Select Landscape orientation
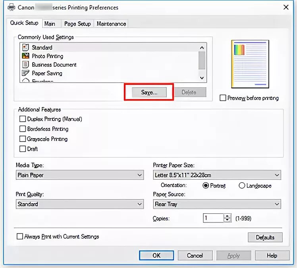The width and height of the screenshot is (297, 268). [242, 186]
